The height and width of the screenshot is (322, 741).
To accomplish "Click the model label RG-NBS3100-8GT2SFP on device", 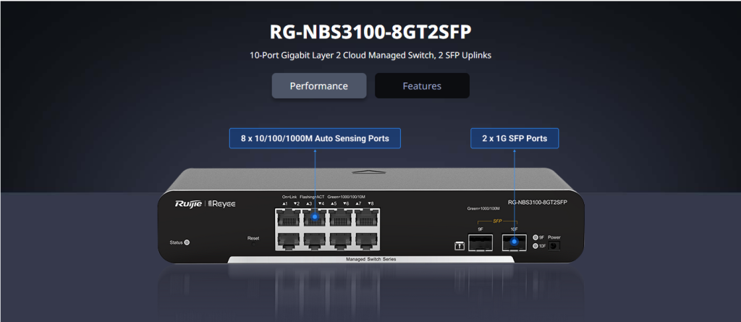I will [x=538, y=202].
